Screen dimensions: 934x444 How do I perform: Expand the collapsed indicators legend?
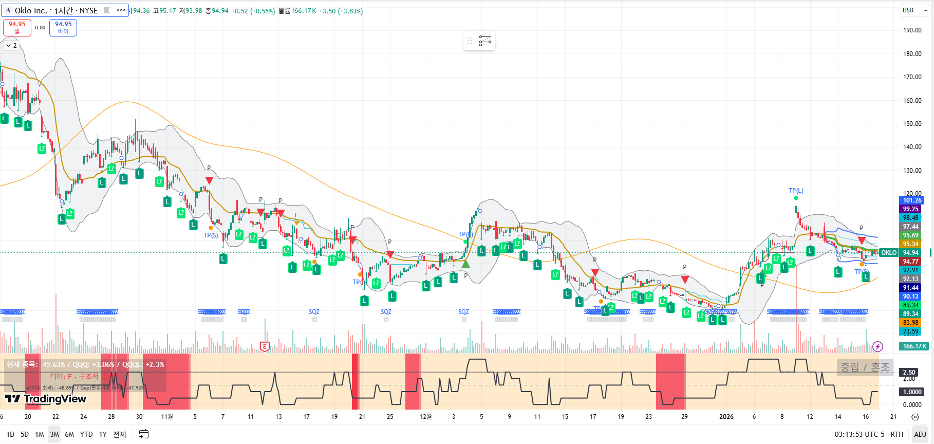pos(11,46)
